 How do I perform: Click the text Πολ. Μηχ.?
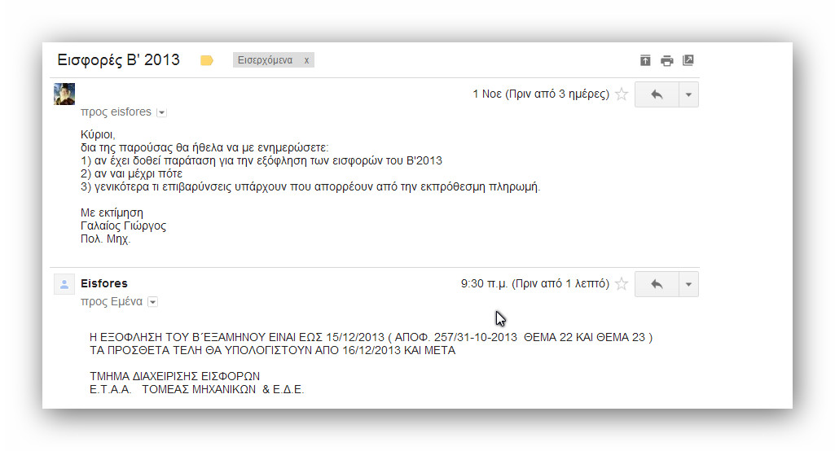pyautogui.click(x=105, y=239)
